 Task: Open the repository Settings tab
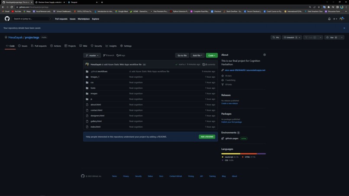point(126,46)
